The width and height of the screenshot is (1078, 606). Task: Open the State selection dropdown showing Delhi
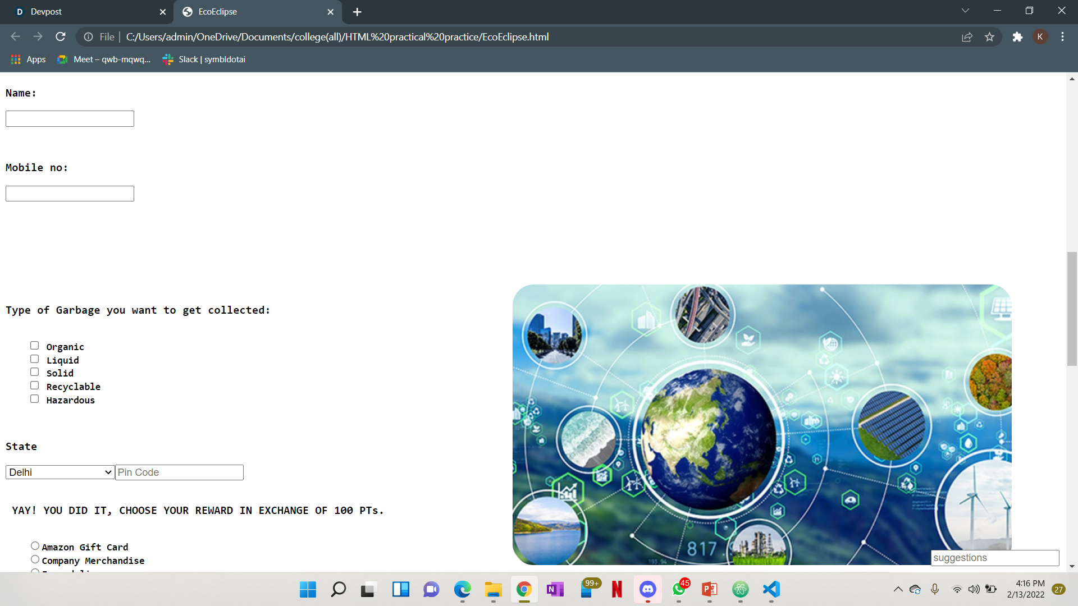[59, 472]
